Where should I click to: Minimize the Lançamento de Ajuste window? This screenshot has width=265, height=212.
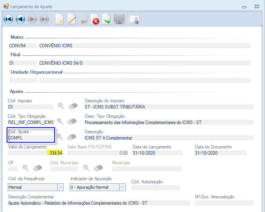pos(244,7)
